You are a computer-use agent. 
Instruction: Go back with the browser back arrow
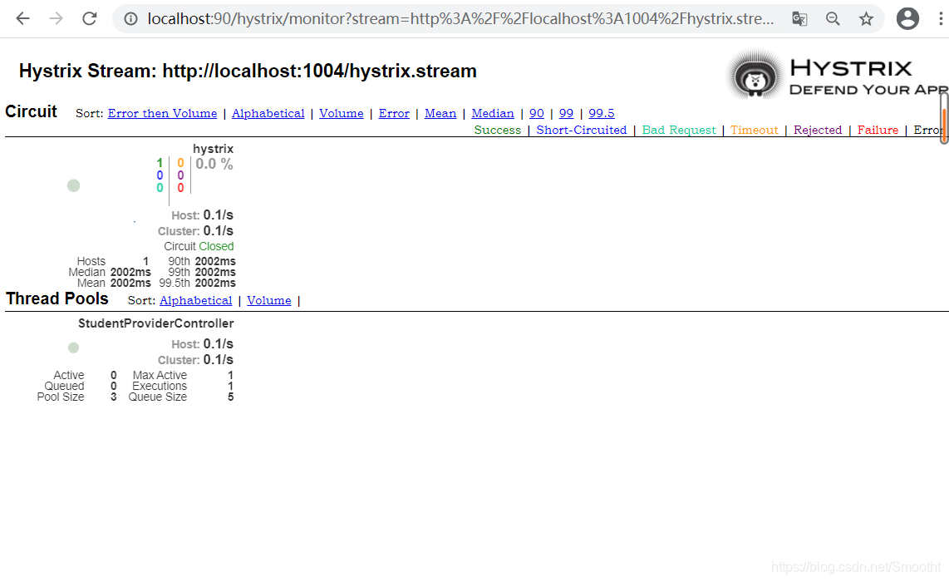tap(23, 19)
